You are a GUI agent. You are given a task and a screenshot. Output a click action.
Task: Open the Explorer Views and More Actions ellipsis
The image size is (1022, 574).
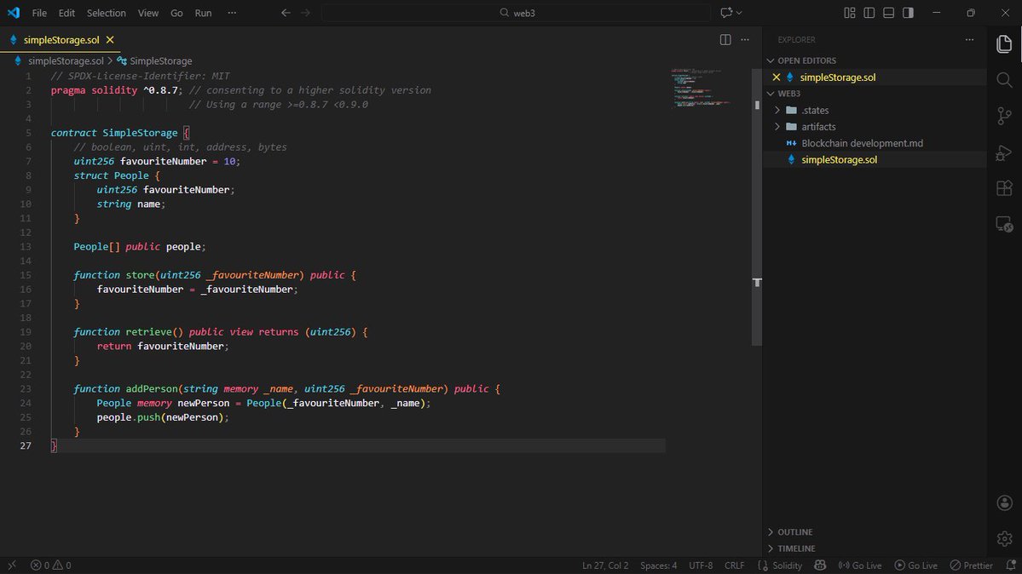[x=969, y=40]
